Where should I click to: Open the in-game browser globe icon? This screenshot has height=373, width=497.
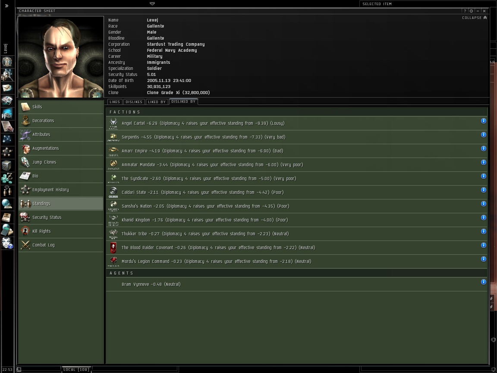7,204
